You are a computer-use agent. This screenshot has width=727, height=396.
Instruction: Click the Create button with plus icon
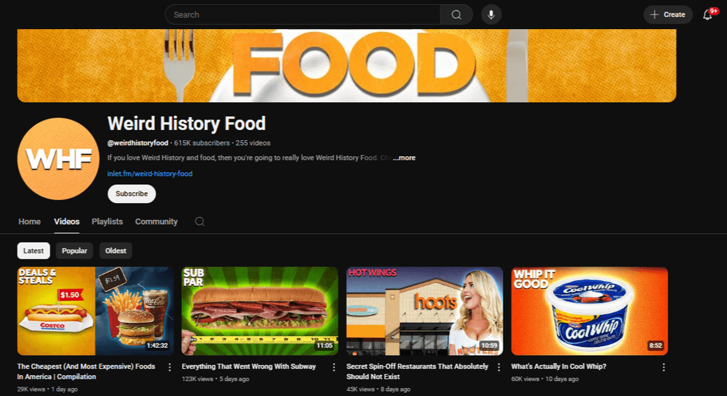(668, 15)
